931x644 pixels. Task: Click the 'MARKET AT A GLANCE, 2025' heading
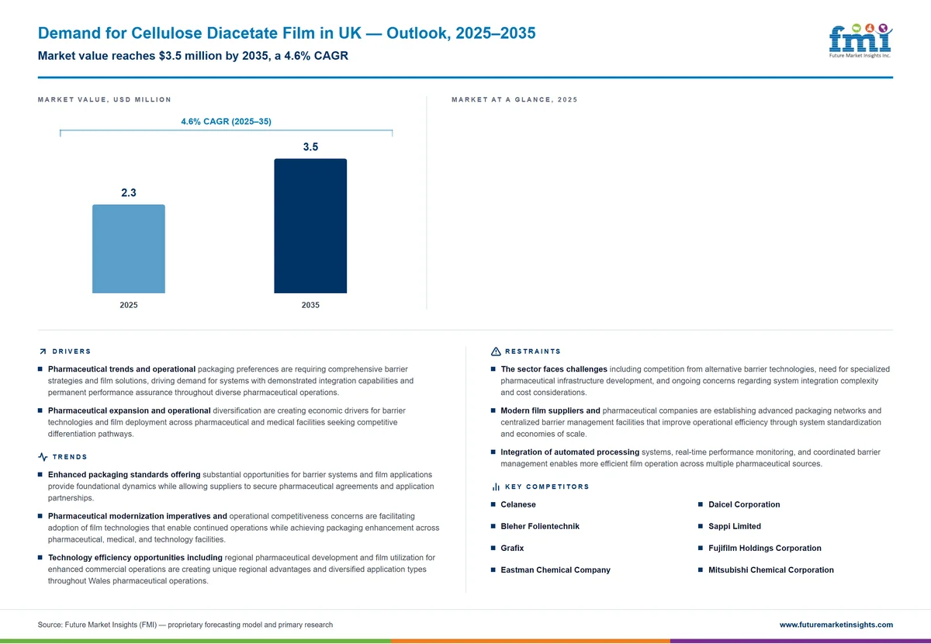[514, 99]
